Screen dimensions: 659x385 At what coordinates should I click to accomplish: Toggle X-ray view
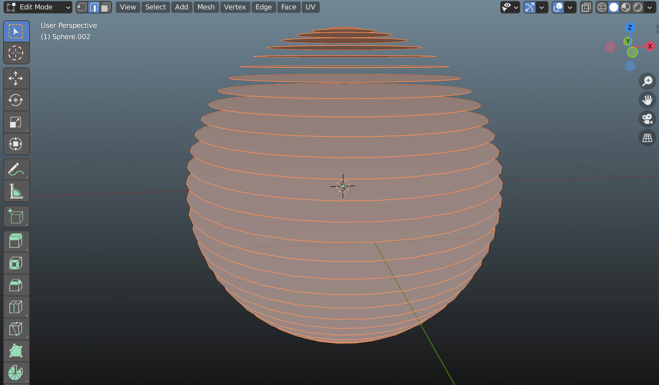pyautogui.click(x=586, y=7)
